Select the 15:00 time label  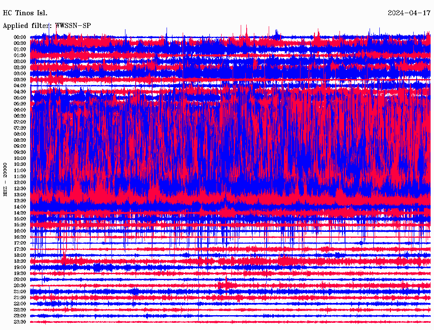[20, 219]
